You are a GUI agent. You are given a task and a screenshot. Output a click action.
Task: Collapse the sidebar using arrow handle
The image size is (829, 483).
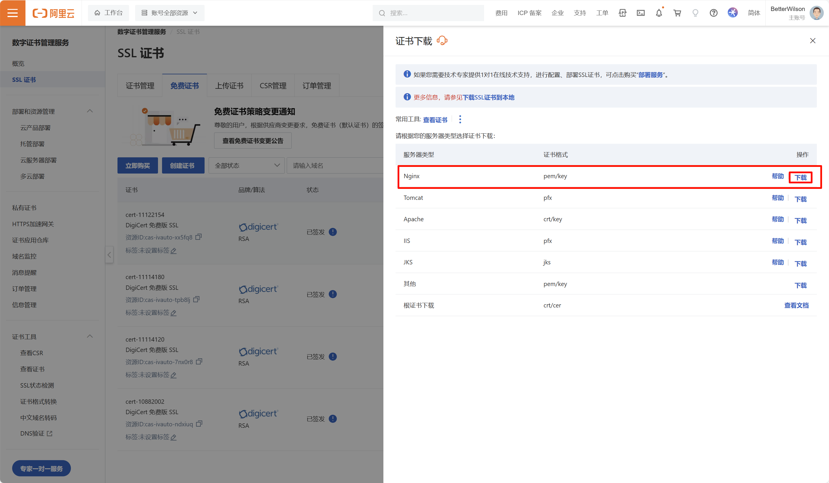(109, 255)
